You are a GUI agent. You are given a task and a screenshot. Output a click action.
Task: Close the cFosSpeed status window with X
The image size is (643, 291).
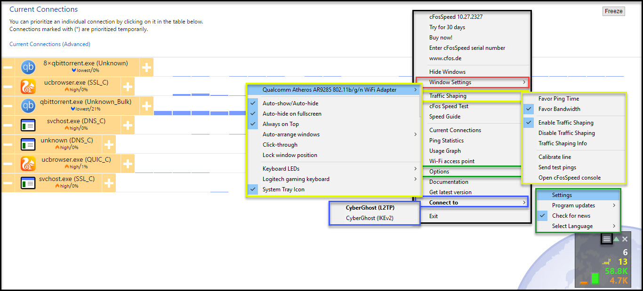[x=625, y=239]
